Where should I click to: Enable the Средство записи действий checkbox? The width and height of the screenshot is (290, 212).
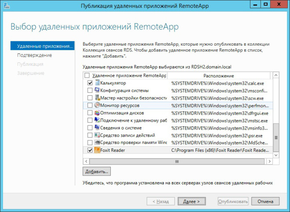pyautogui.click(x=90, y=135)
